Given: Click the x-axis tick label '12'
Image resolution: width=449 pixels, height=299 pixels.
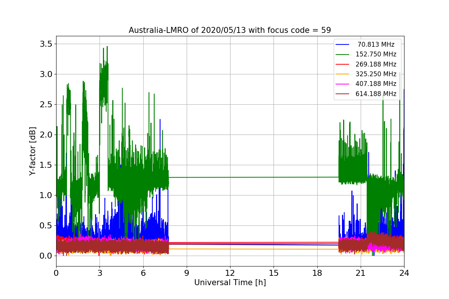Looking at the screenshot, I should 230,273.
